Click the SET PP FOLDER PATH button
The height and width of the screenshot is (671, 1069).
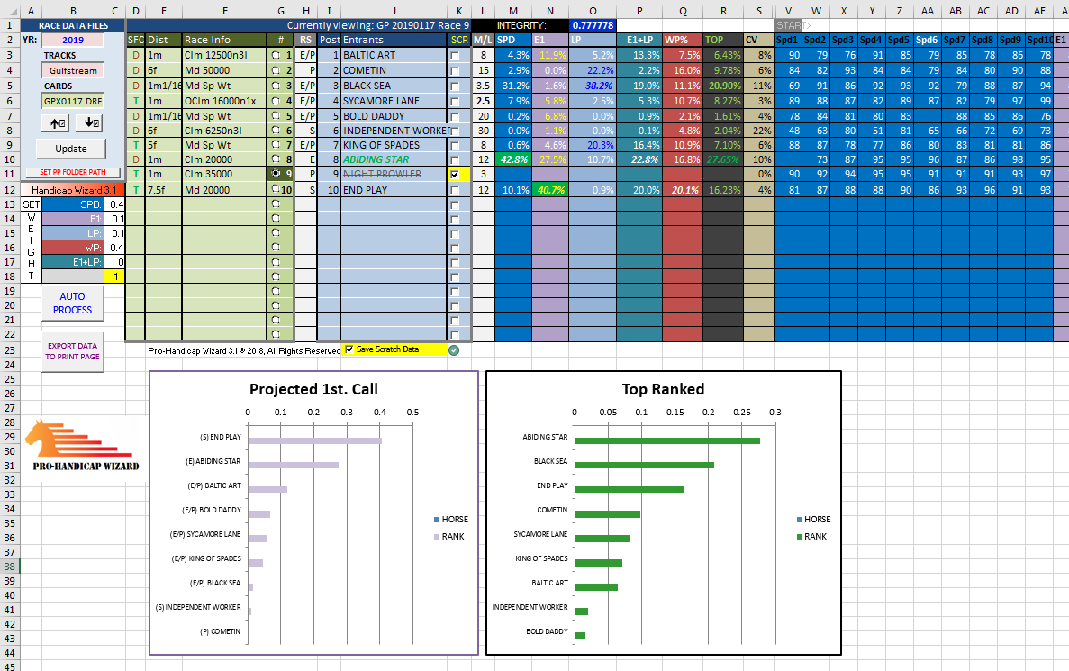72,172
